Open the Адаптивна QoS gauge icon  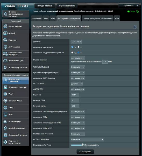5,61
